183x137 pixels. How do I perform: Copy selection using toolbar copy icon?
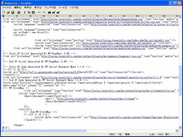[x=29, y=12]
